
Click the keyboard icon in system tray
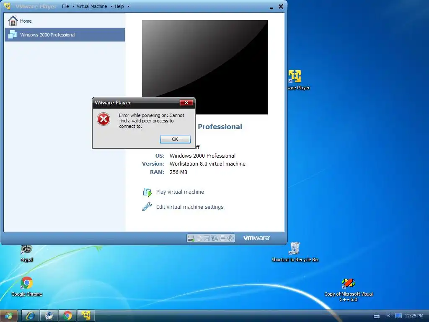coord(377,316)
